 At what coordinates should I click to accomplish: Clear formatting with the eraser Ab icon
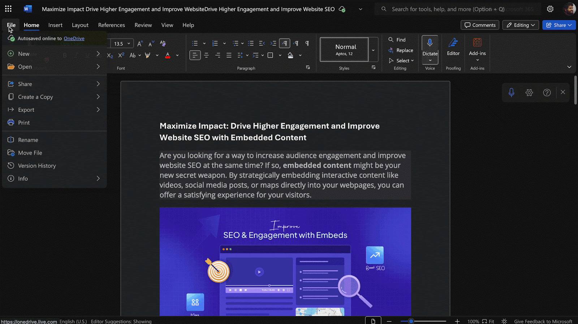pos(163,44)
